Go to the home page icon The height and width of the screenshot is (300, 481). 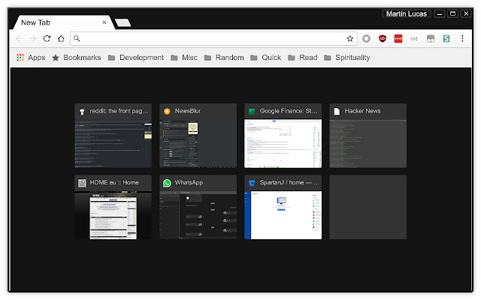[61, 38]
